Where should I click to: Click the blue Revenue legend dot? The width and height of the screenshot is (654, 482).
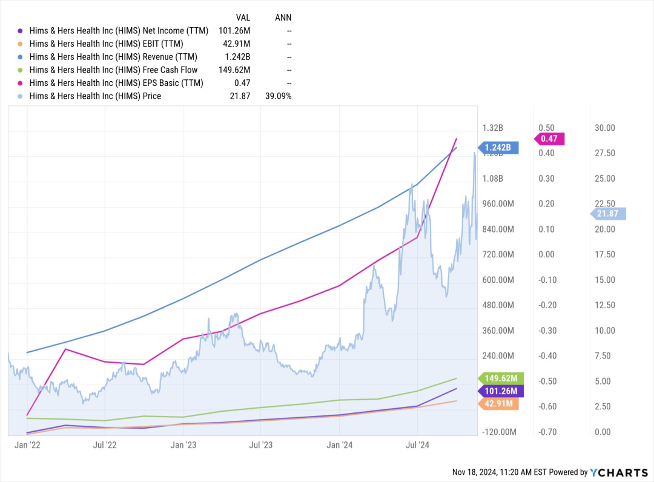(20, 57)
